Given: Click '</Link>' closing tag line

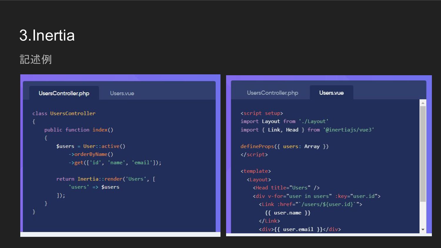Looking at the screenshot, I should (269, 221).
